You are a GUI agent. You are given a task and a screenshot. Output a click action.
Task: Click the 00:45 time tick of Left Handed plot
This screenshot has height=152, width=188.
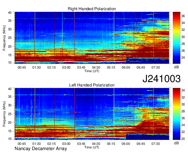22,144
